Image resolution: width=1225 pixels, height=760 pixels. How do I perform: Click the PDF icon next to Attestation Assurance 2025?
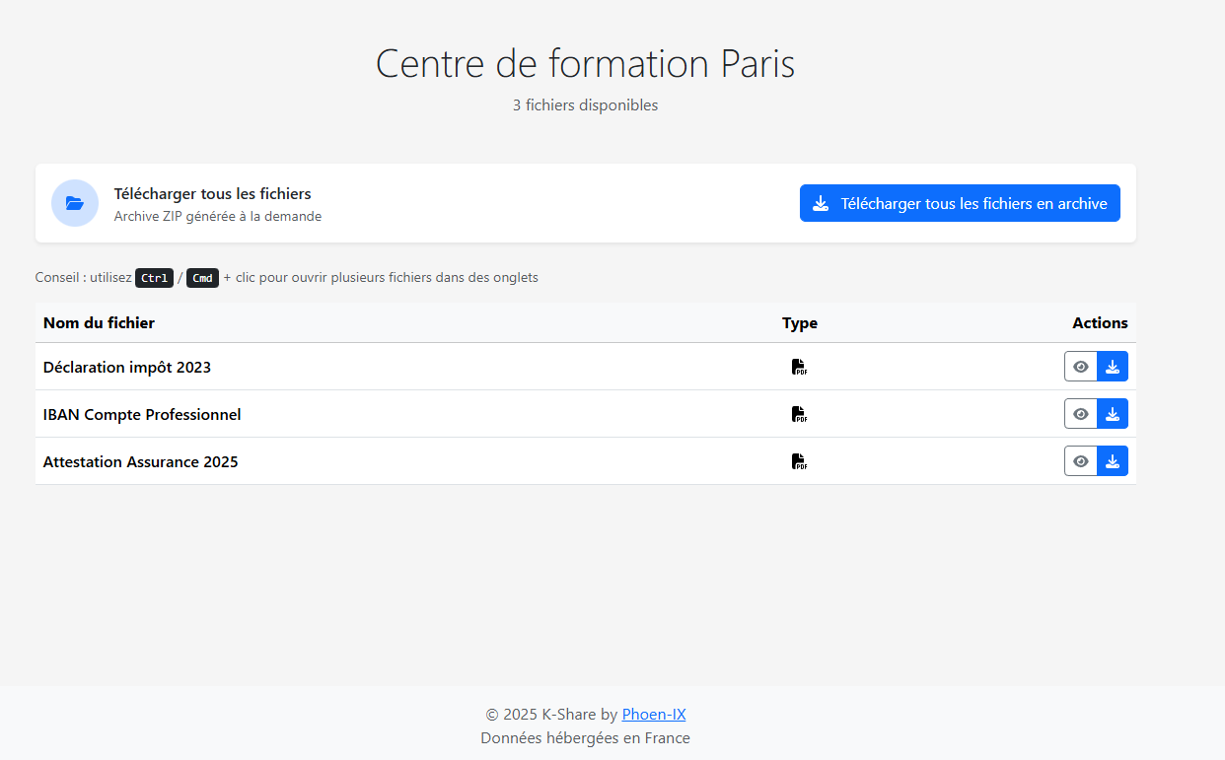click(799, 460)
